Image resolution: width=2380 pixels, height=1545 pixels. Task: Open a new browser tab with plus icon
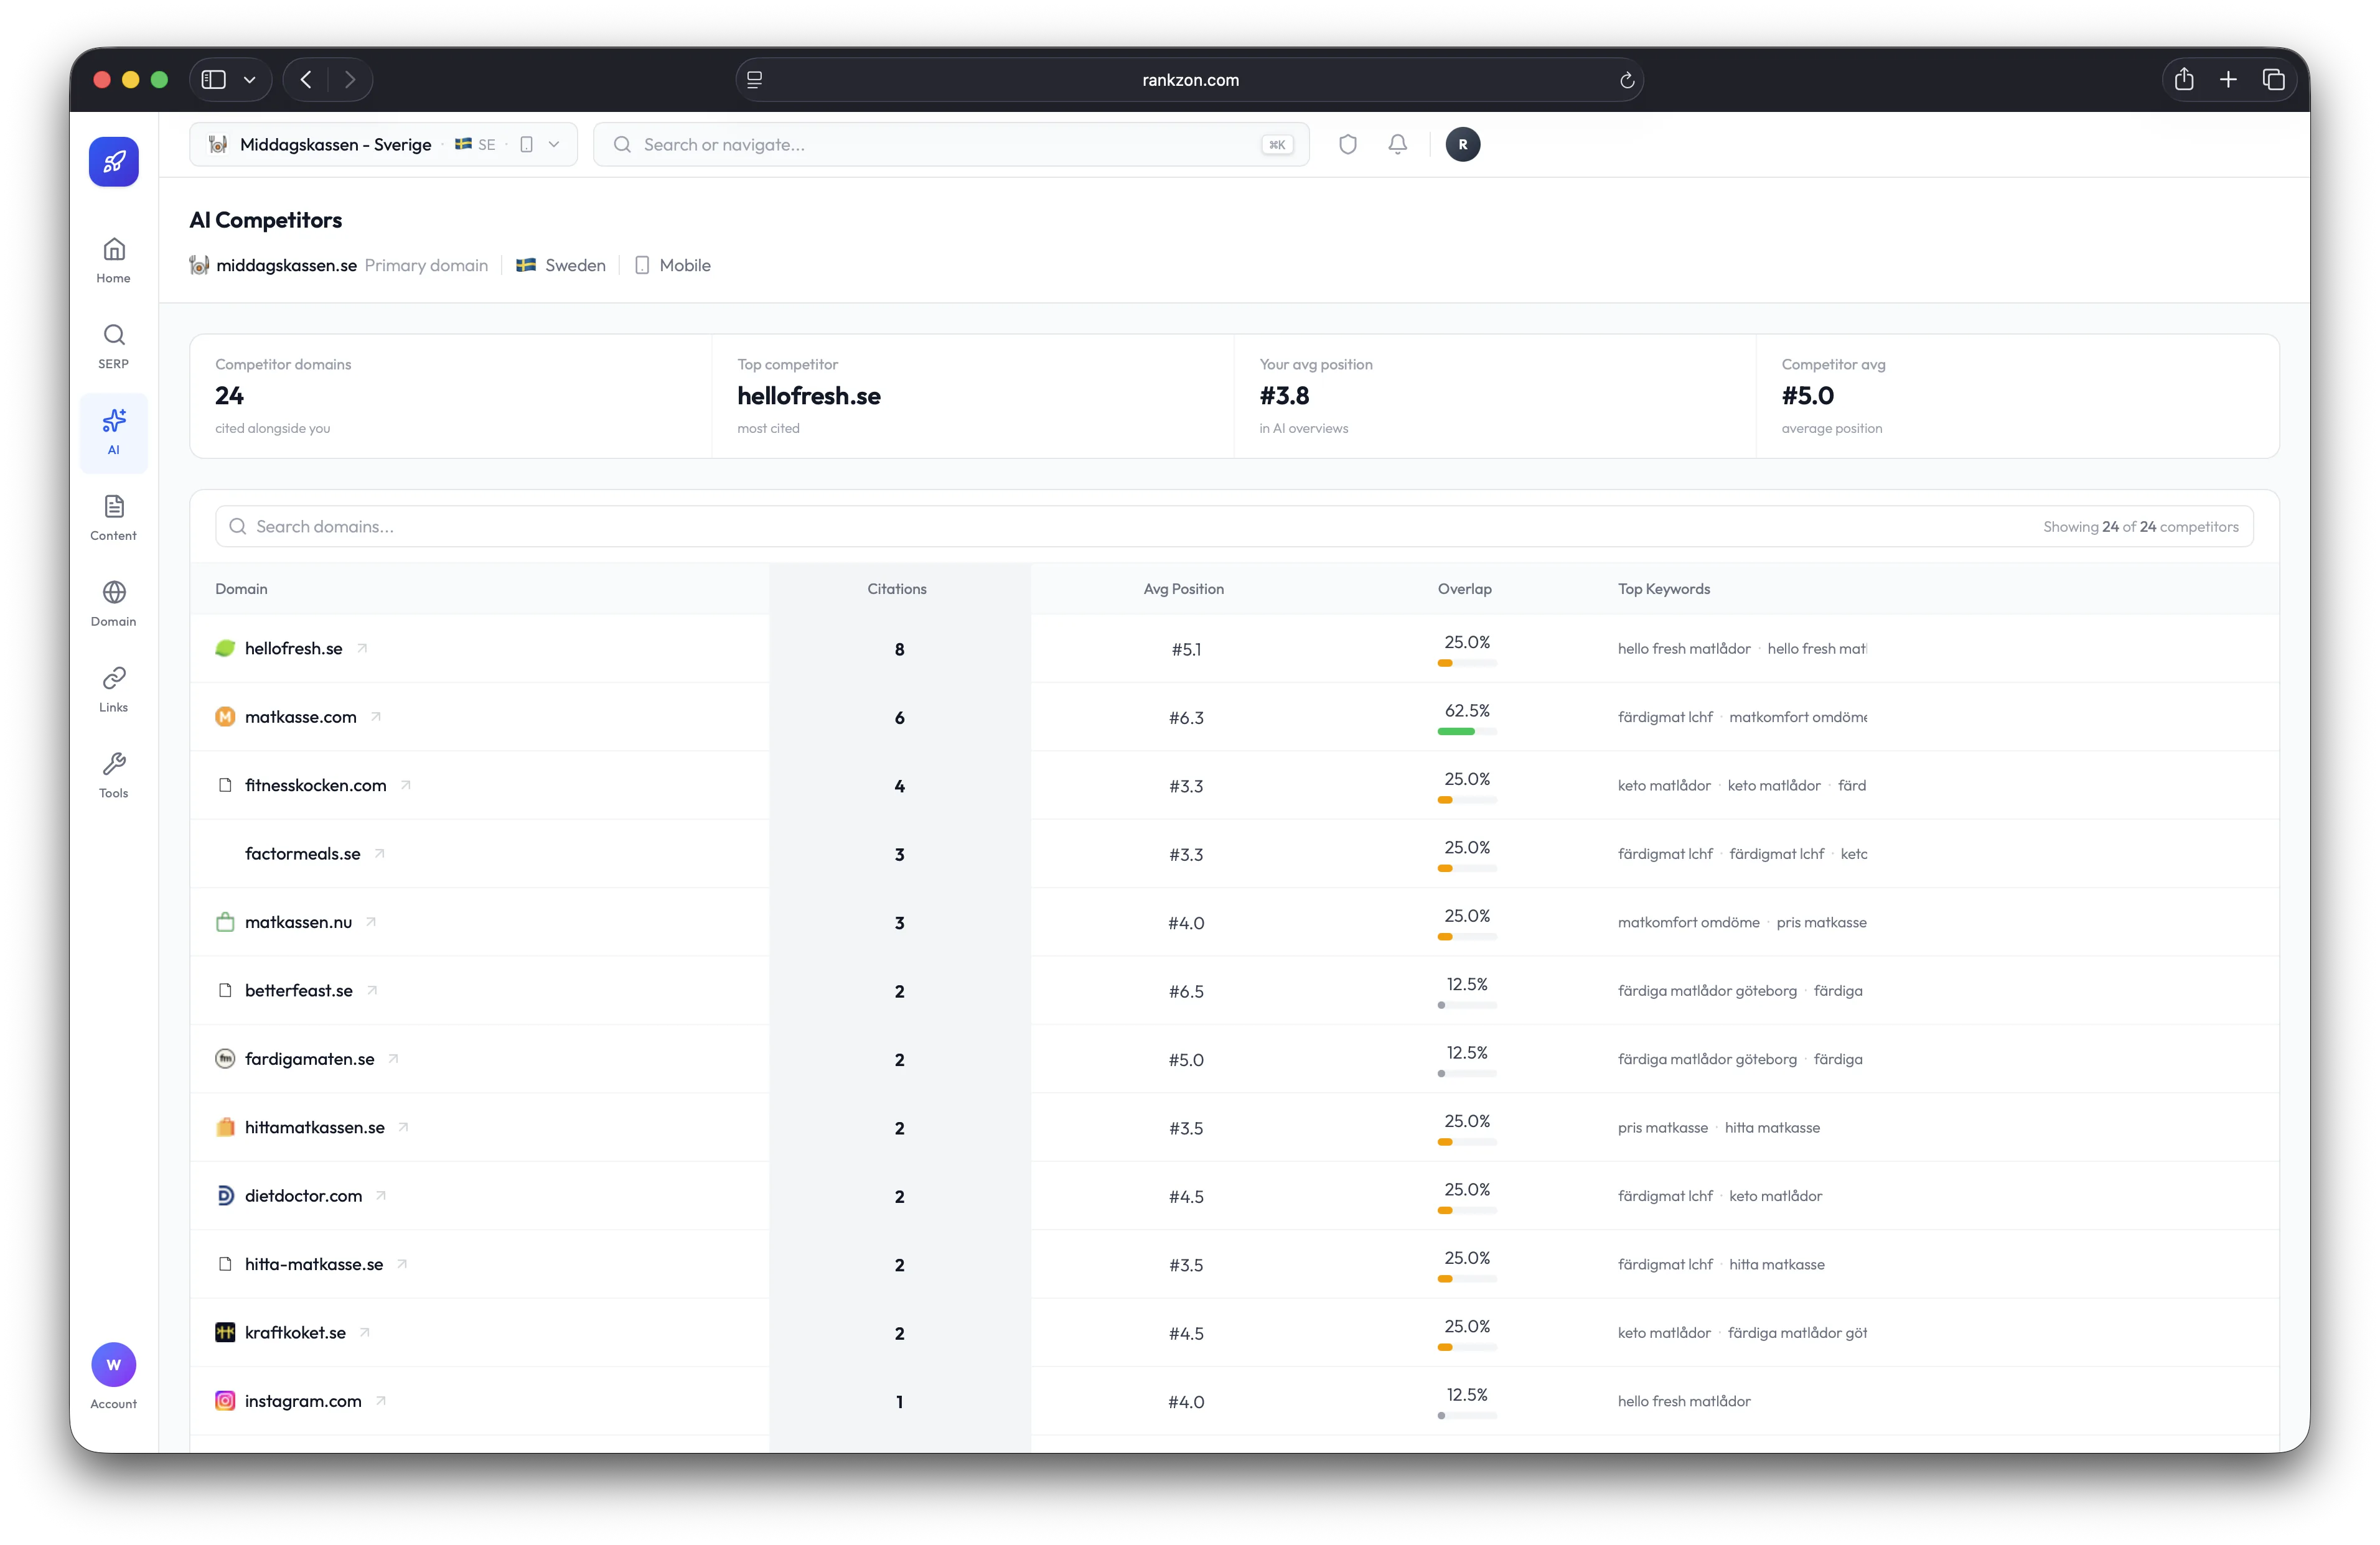[x=2229, y=80]
